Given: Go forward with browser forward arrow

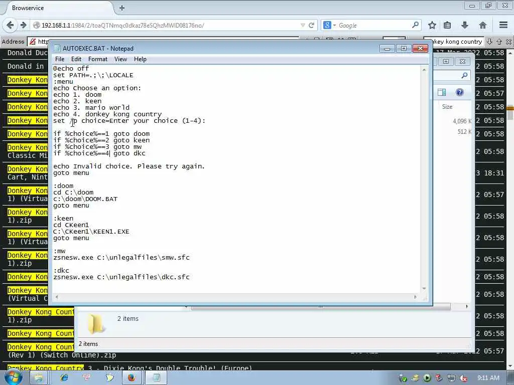Looking at the screenshot, I should point(23,25).
